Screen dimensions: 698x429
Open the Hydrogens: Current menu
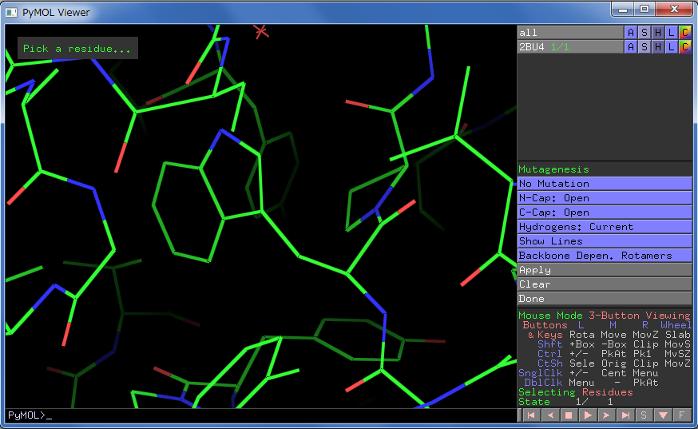605,227
